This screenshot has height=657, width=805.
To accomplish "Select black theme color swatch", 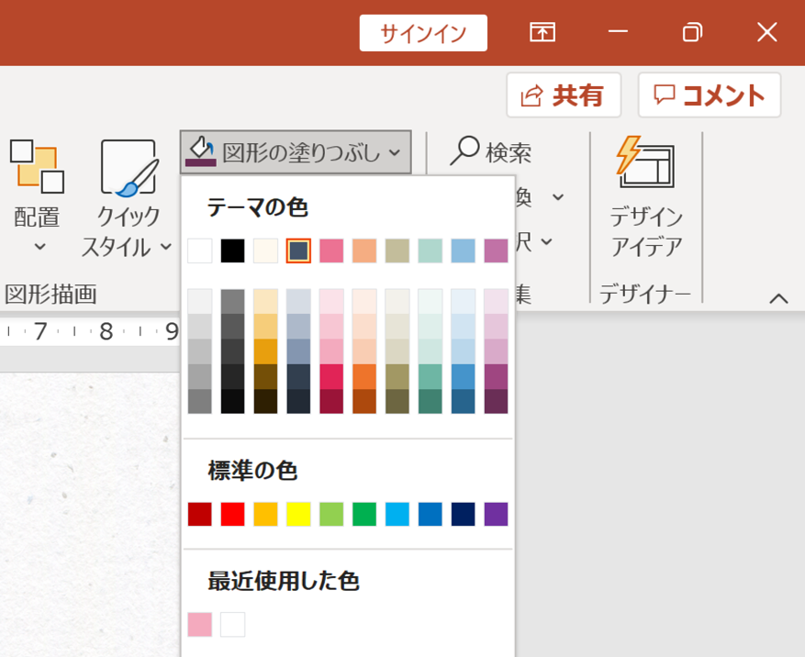I will coord(232,251).
